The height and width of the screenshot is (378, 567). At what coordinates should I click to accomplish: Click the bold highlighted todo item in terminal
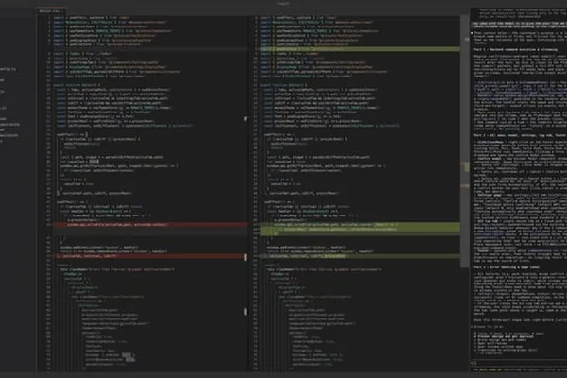pos(504,336)
